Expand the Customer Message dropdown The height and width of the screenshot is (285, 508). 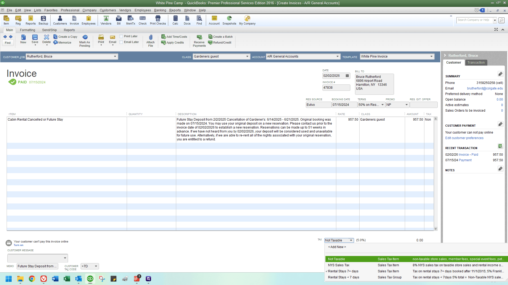65,258
